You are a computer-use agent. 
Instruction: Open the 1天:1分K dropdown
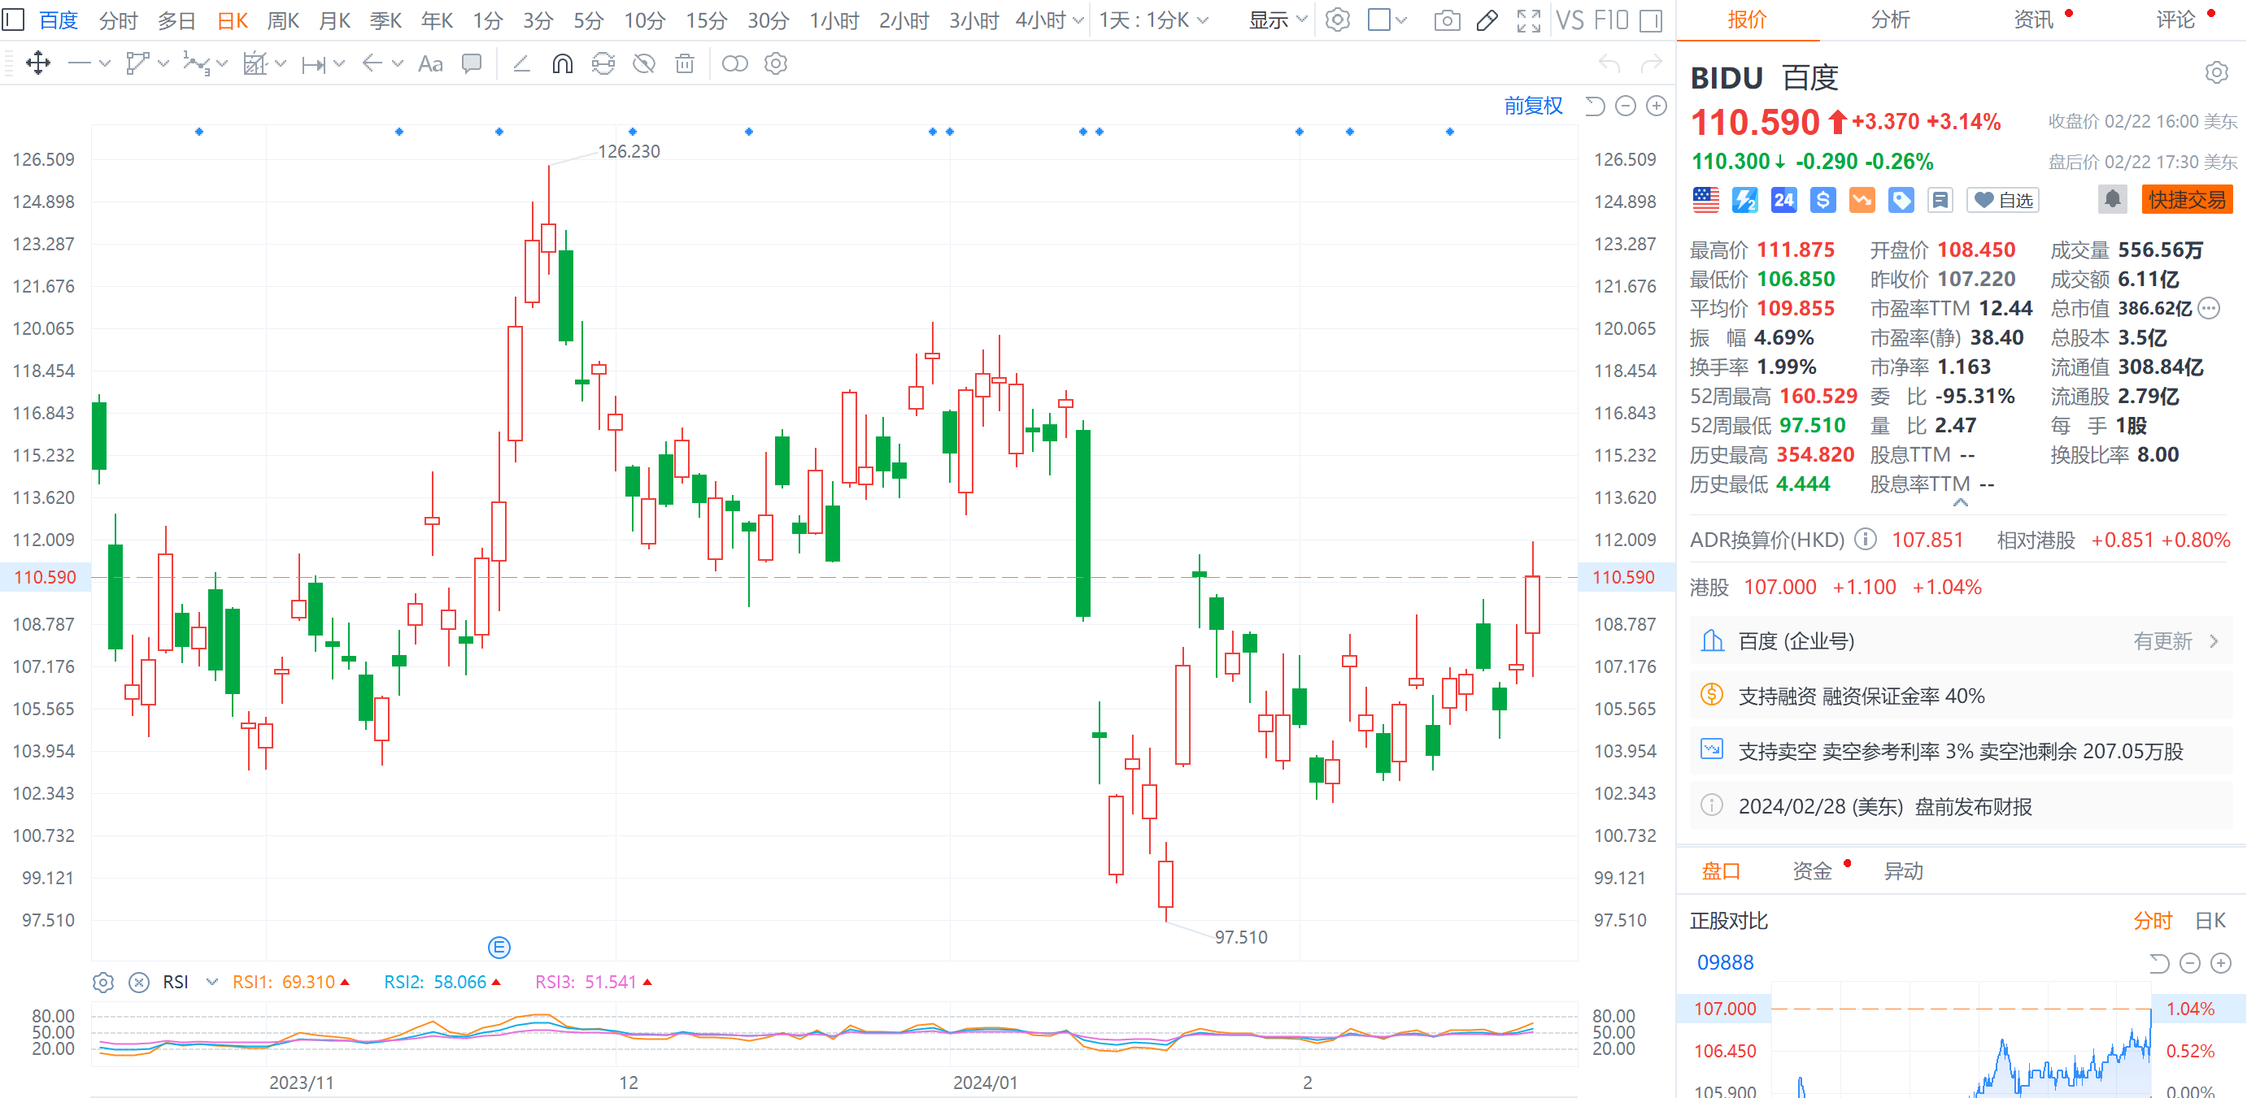tap(1153, 20)
